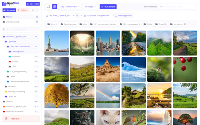This screenshot has width=200, height=125.
Task: Click the Ninja Media logo
Action: pos(11,4)
